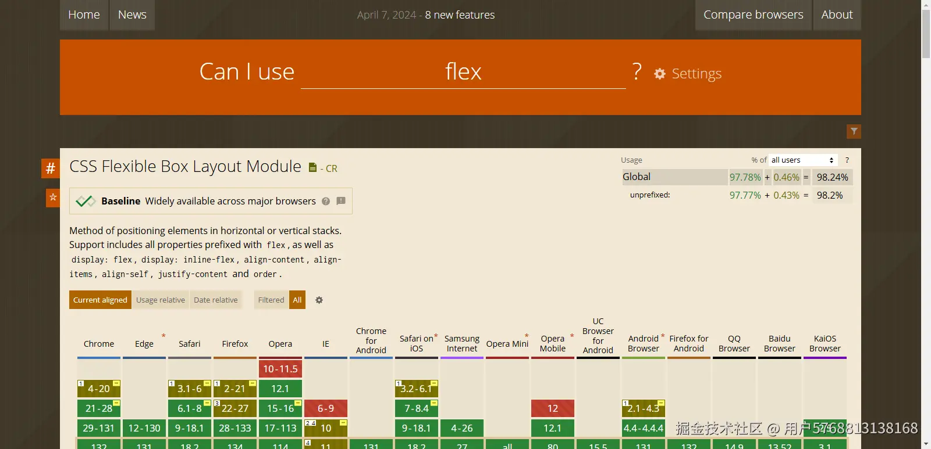Select the Firefox column header
Image resolution: width=931 pixels, height=449 pixels.
pyautogui.click(x=235, y=344)
